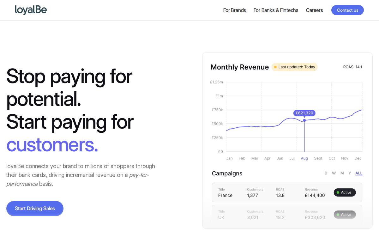Click the £621,320 chart tooltip
The height and width of the screenshot is (237, 379).
pos(304,113)
